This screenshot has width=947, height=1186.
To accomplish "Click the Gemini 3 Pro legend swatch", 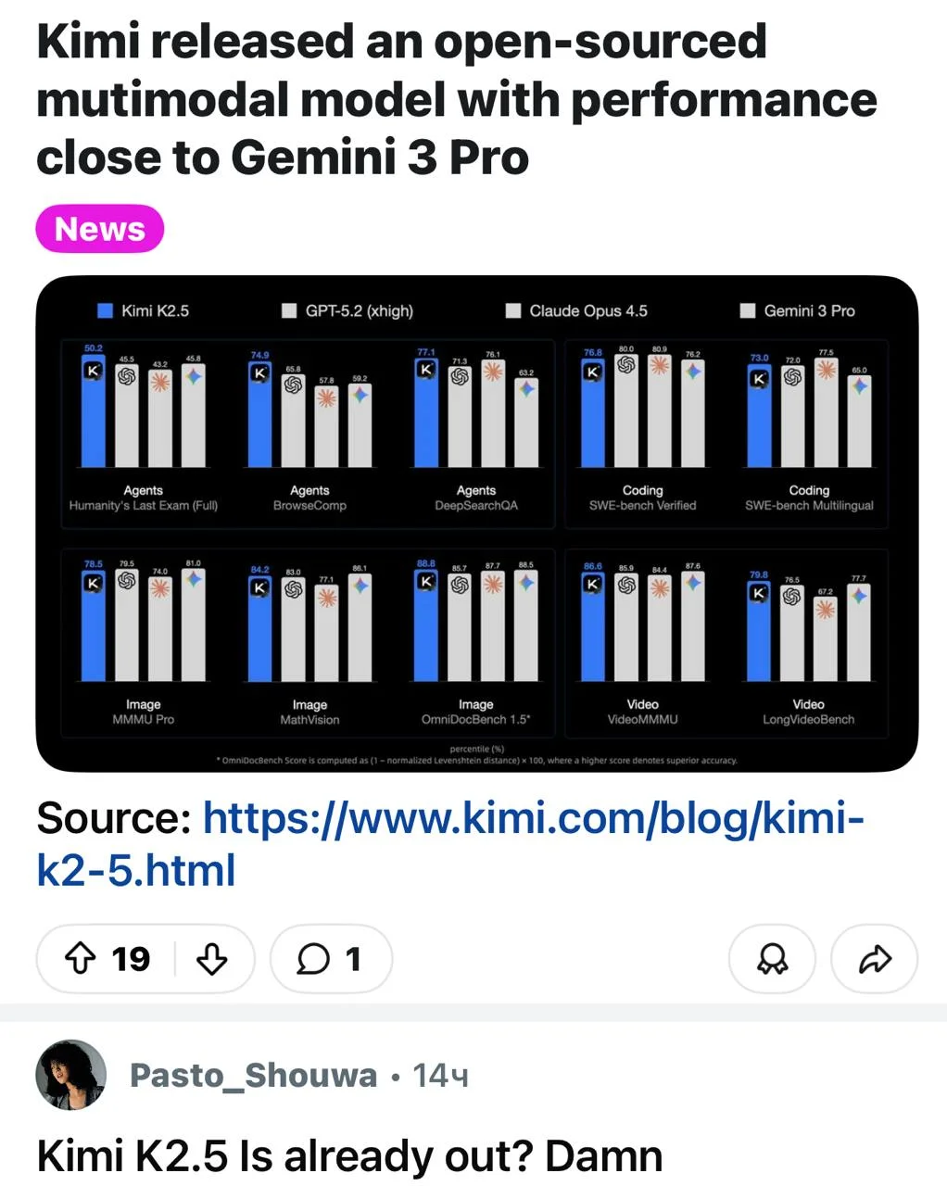I will pos(748,310).
